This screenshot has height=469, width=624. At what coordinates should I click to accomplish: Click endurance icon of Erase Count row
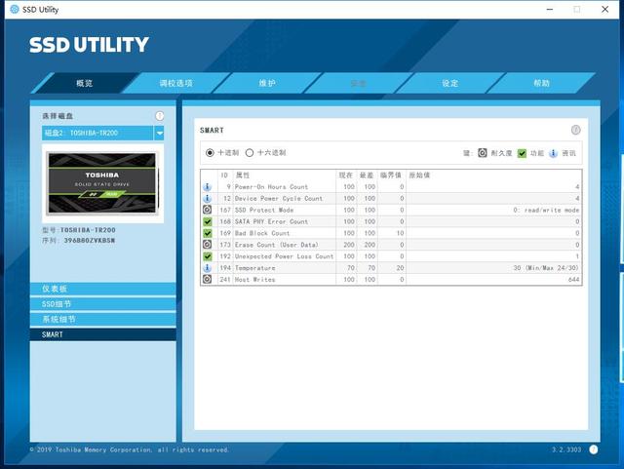208,245
